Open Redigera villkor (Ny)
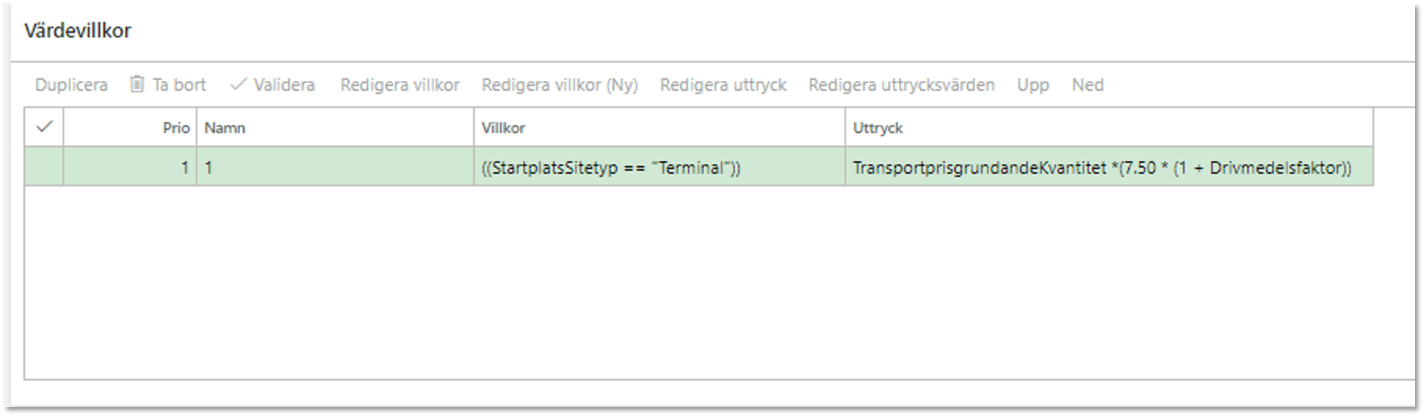 click(x=559, y=85)
